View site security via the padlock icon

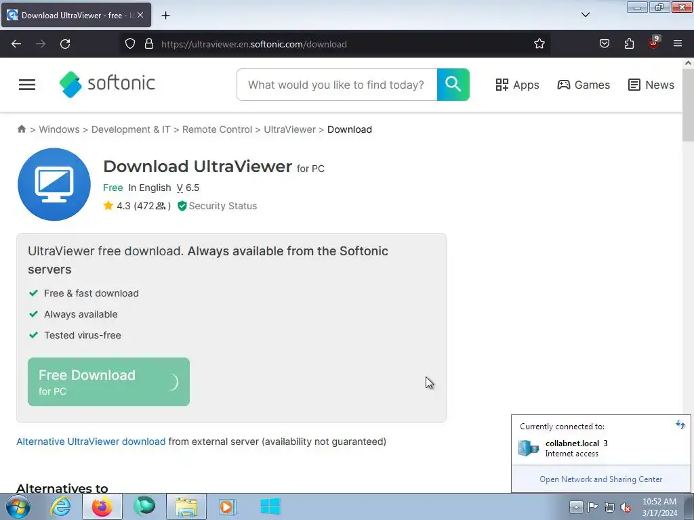149,44
